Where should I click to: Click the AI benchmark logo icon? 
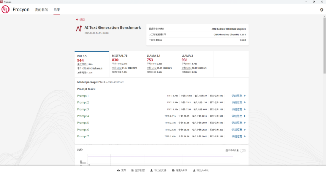(79, 28)
